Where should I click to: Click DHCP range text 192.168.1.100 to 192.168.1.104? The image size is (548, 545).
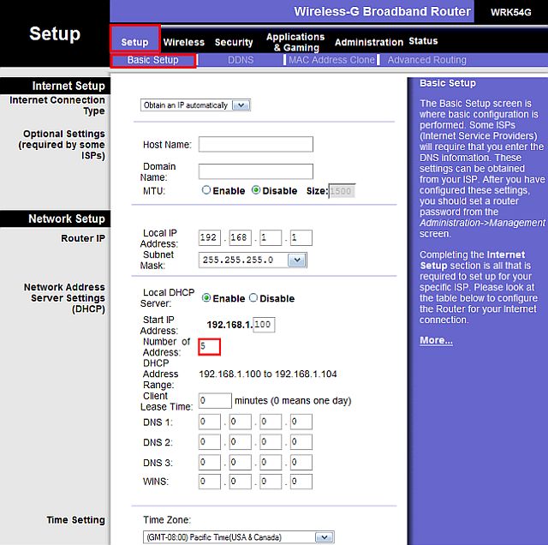coord(268,374)
